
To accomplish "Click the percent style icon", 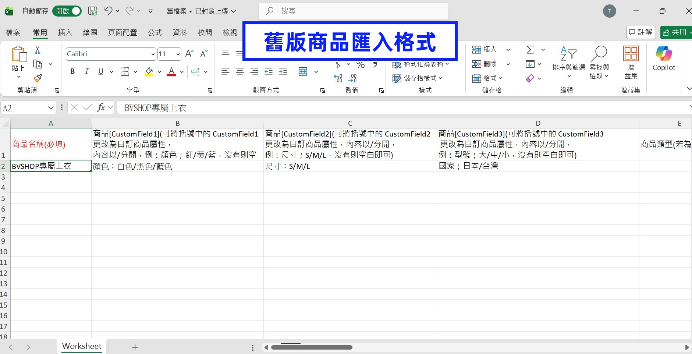I will (x=361, y=66).
